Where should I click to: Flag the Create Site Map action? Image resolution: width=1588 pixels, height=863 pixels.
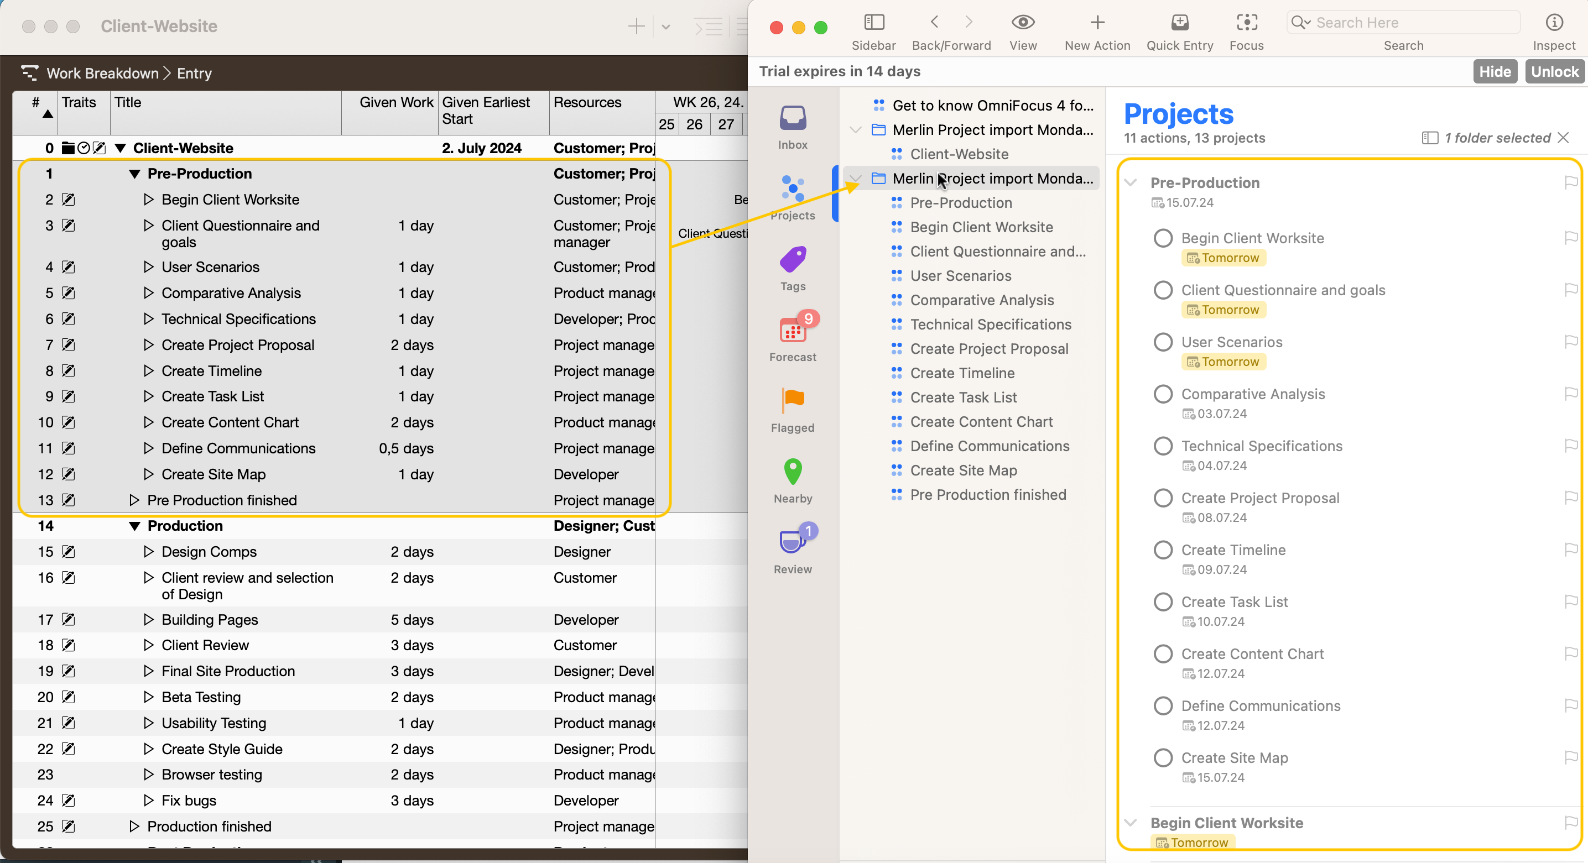(x=1571, y=757)
